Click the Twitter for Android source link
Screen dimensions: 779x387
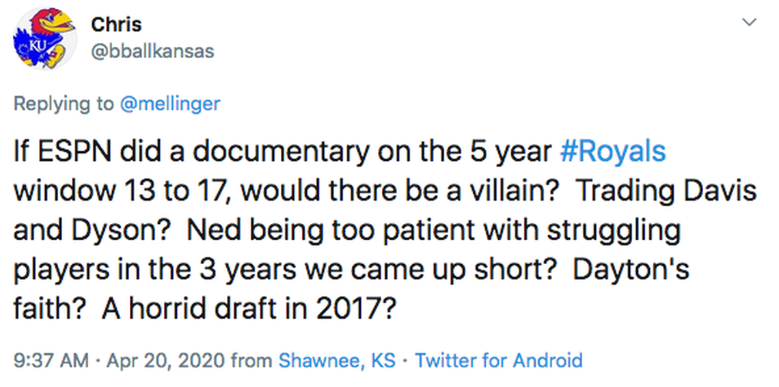coord(499,360)
